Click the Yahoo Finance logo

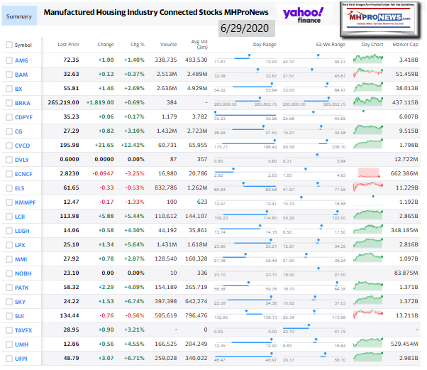pos(303,16)
